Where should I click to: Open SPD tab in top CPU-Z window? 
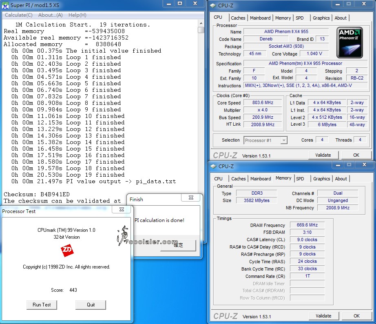tap(299, 18)
